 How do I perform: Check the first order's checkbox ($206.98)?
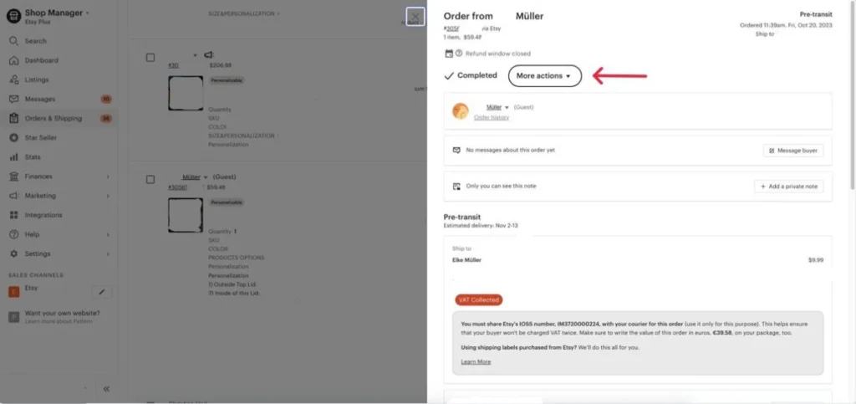(150, 58)
